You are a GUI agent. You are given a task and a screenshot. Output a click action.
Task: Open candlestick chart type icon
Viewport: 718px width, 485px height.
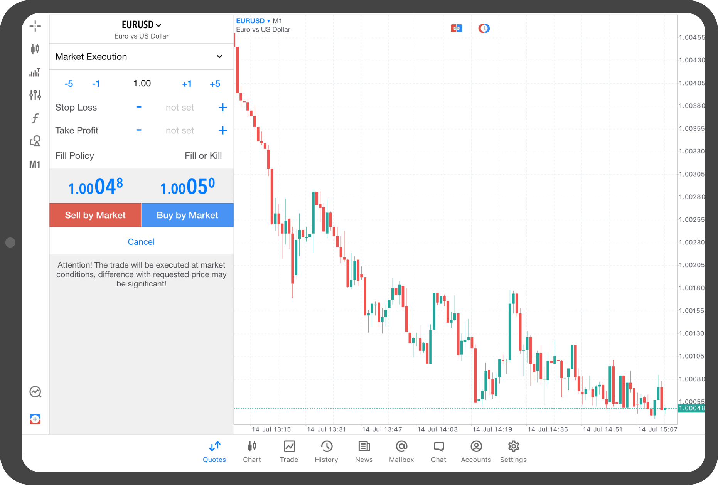(35, 49)
